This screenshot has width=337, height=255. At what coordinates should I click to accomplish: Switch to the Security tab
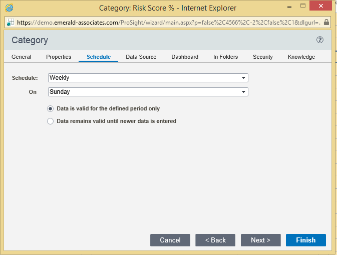tap(262, 57)
